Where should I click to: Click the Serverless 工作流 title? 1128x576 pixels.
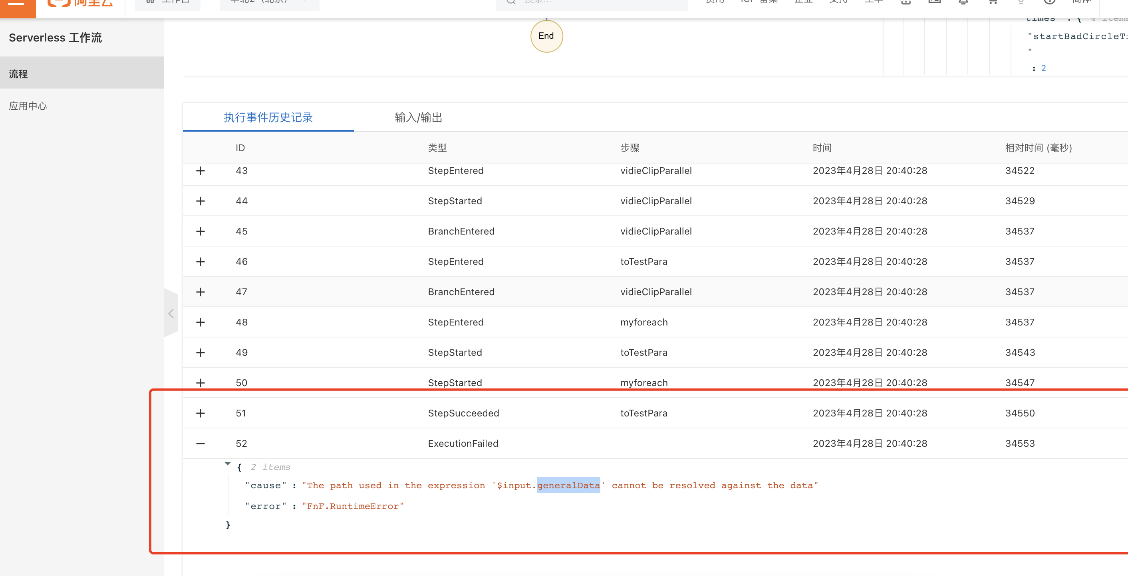[x=55, y=37]
